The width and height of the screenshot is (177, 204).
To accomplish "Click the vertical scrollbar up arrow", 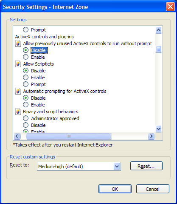I will (x=158, y=30).
